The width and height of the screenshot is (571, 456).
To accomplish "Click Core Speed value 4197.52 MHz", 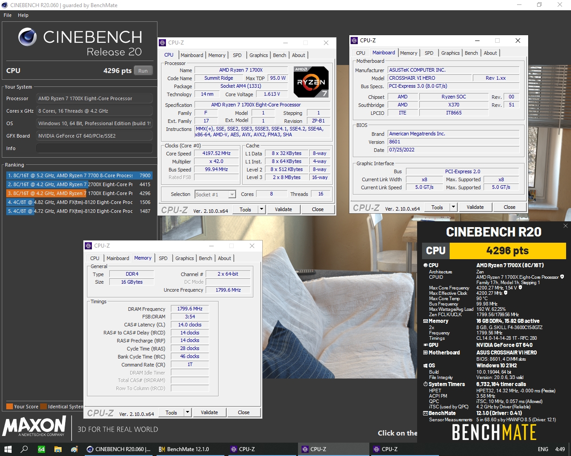I will 216,153.
